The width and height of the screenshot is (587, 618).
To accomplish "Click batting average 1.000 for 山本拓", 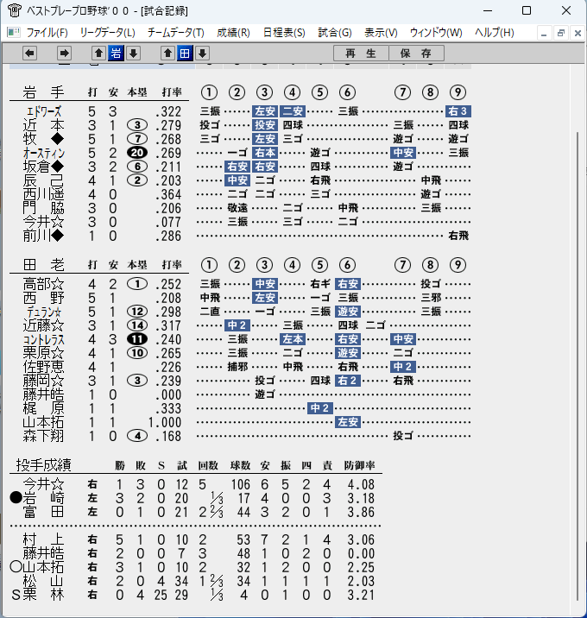I will coord(165,423).
